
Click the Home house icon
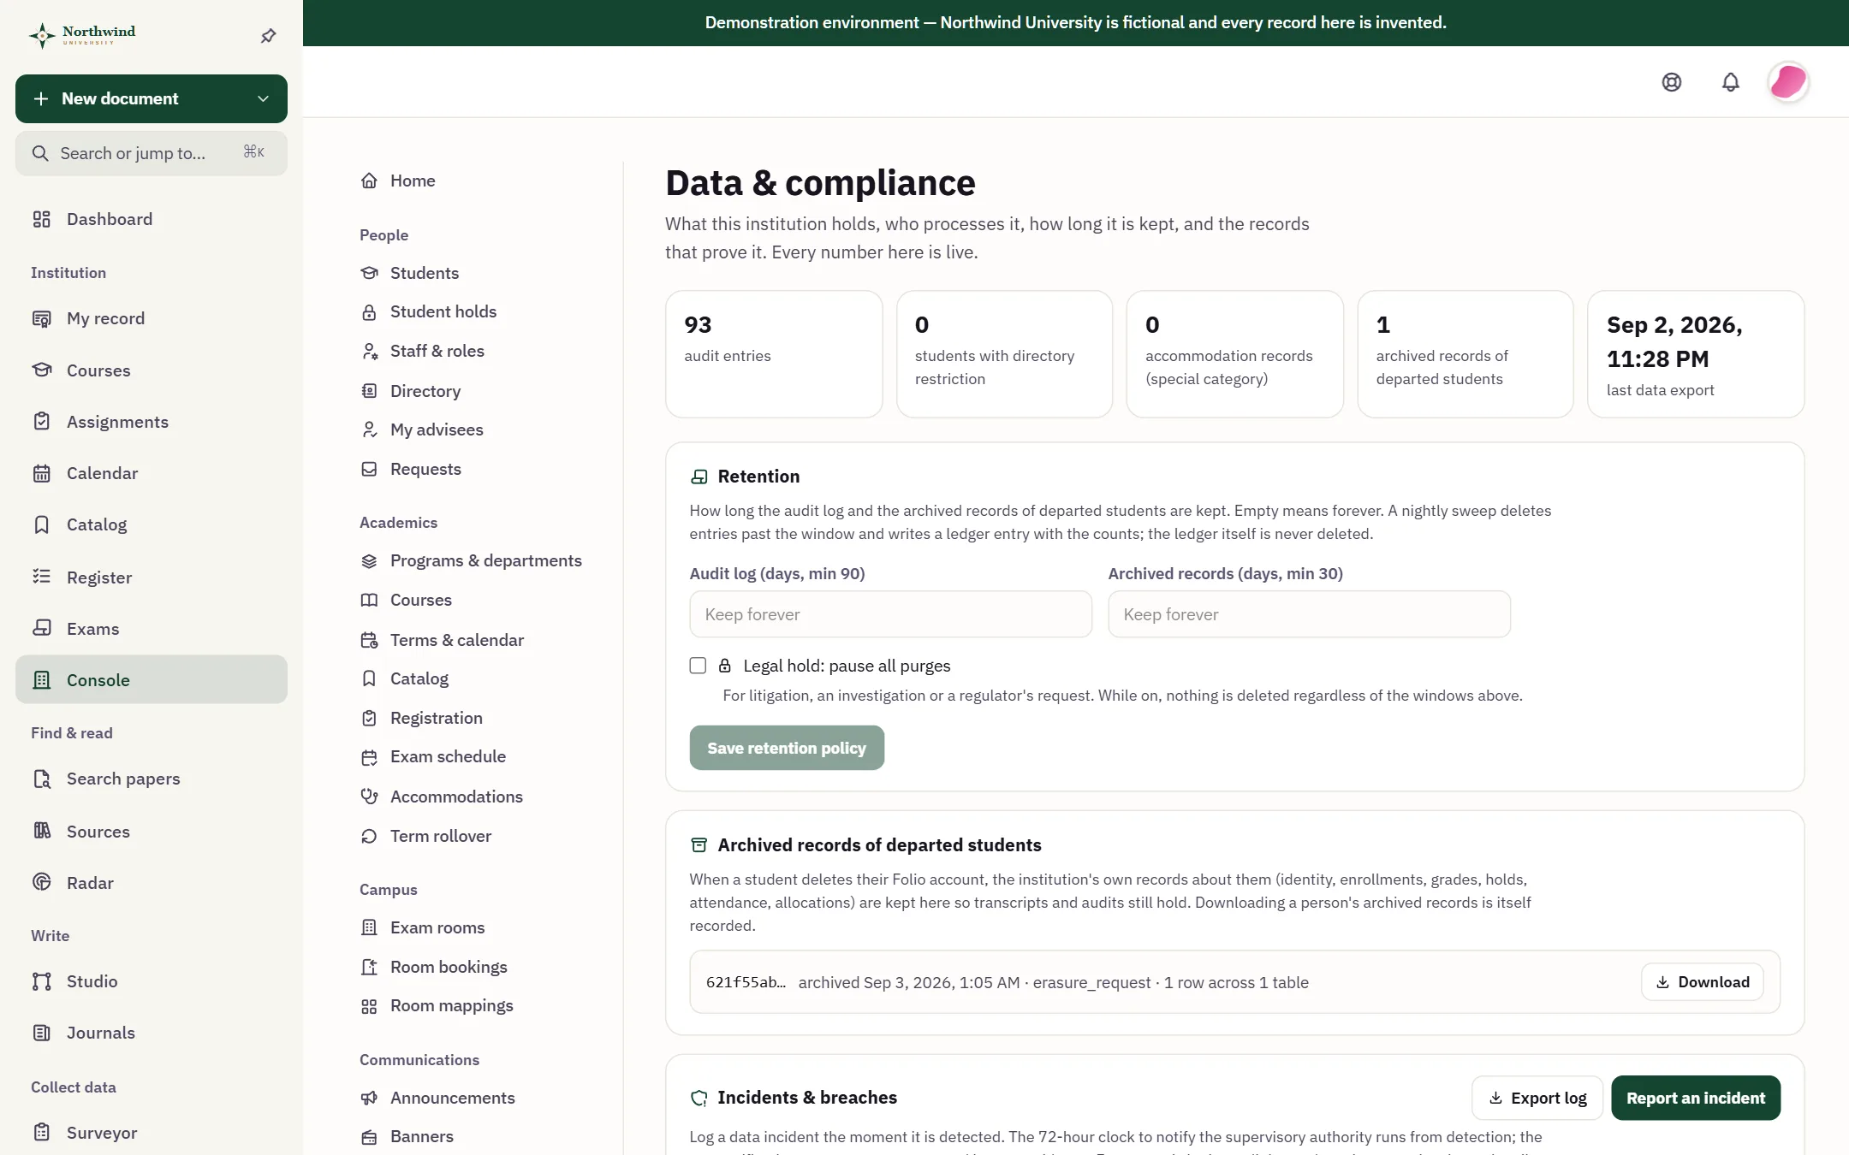(x=369, y=181)
